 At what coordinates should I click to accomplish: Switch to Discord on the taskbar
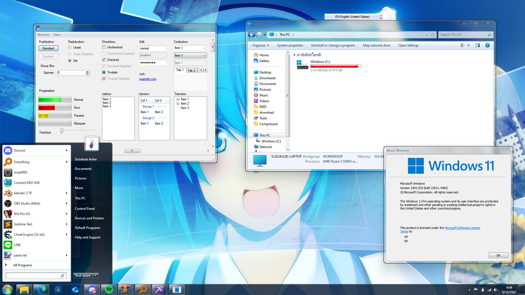92,290
